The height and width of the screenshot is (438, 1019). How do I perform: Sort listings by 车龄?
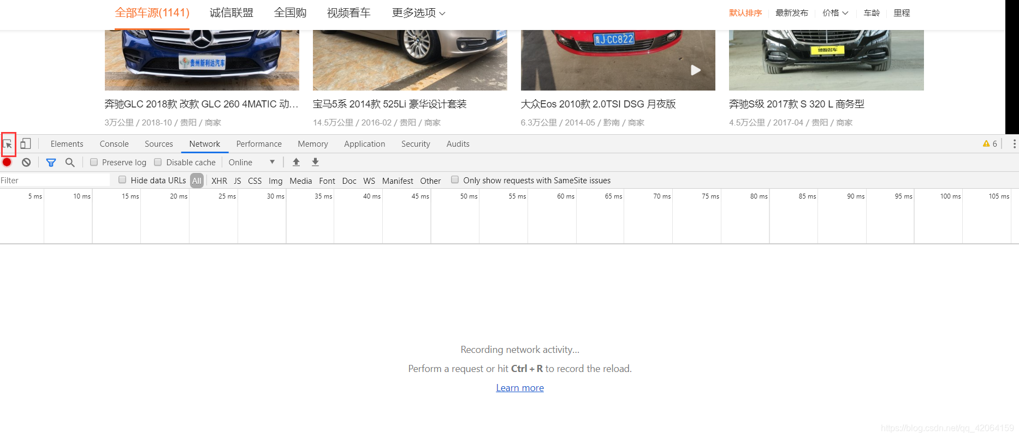click(872, 13)
